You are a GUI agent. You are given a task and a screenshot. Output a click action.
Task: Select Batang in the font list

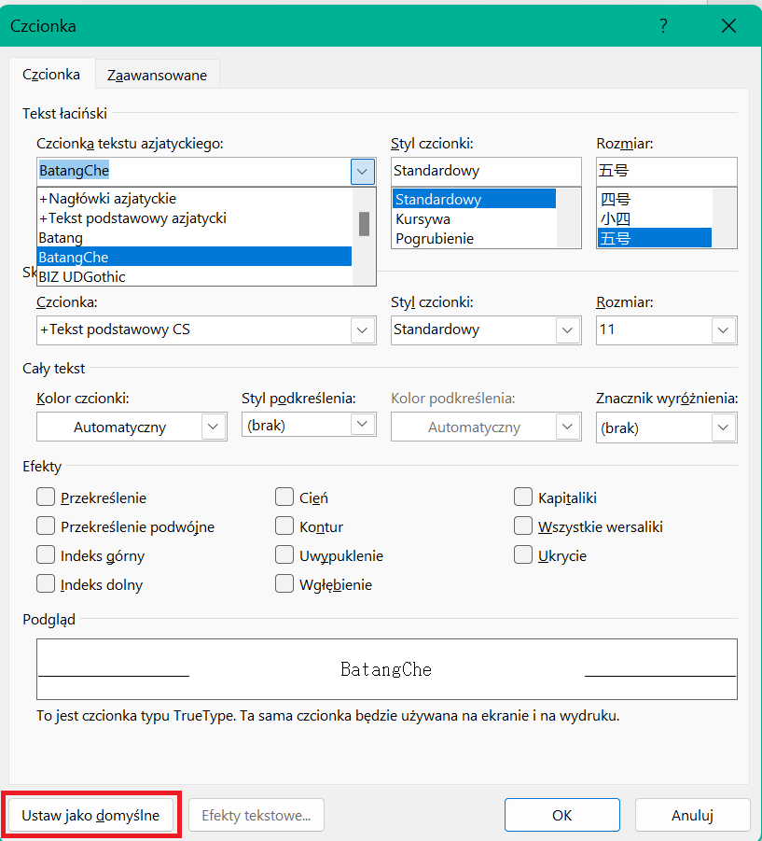[195, 238]
